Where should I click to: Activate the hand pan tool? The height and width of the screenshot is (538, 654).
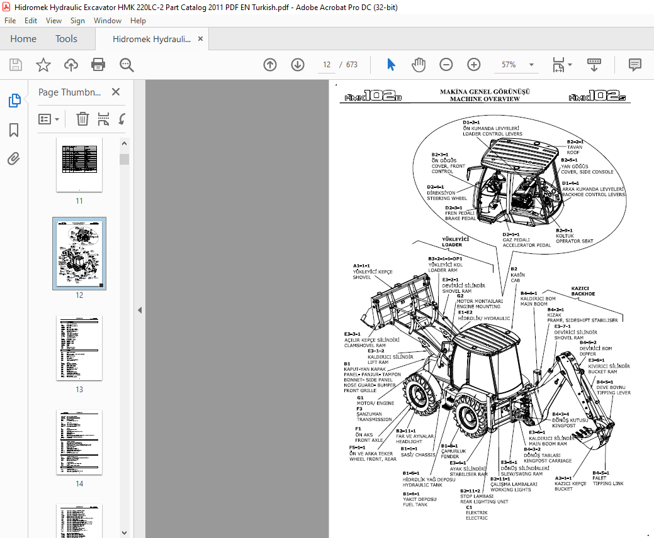pos(419,65)
